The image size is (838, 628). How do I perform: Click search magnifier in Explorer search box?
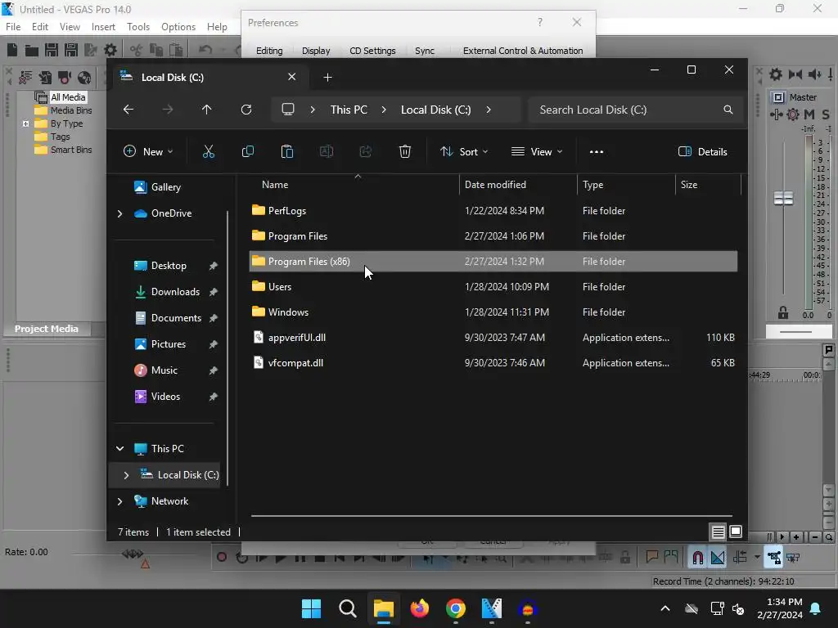pos(728,110)
